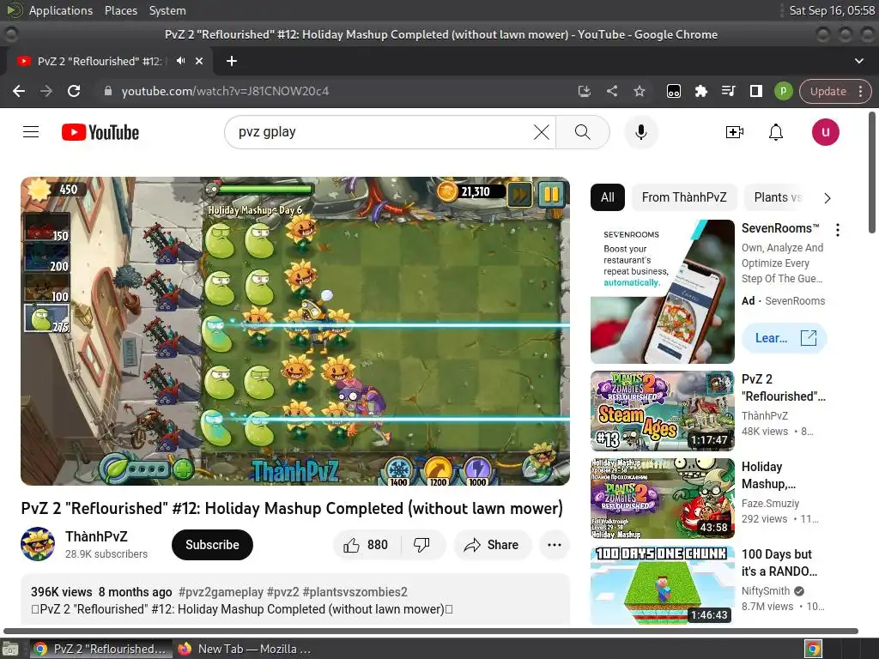Open ThànhPvZ channel avatar
This screenshot has width=879, height=659.
[x=38, y=543]
